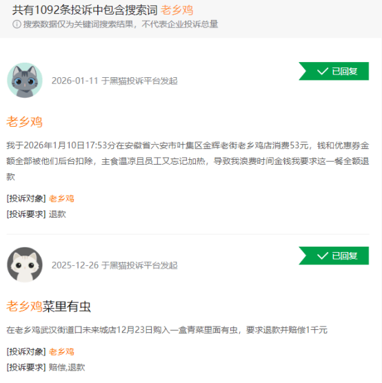382x383 pixels.
Task: Open complaint titled 老乡鸡菜里有虫
Action: tap(49, 307)
